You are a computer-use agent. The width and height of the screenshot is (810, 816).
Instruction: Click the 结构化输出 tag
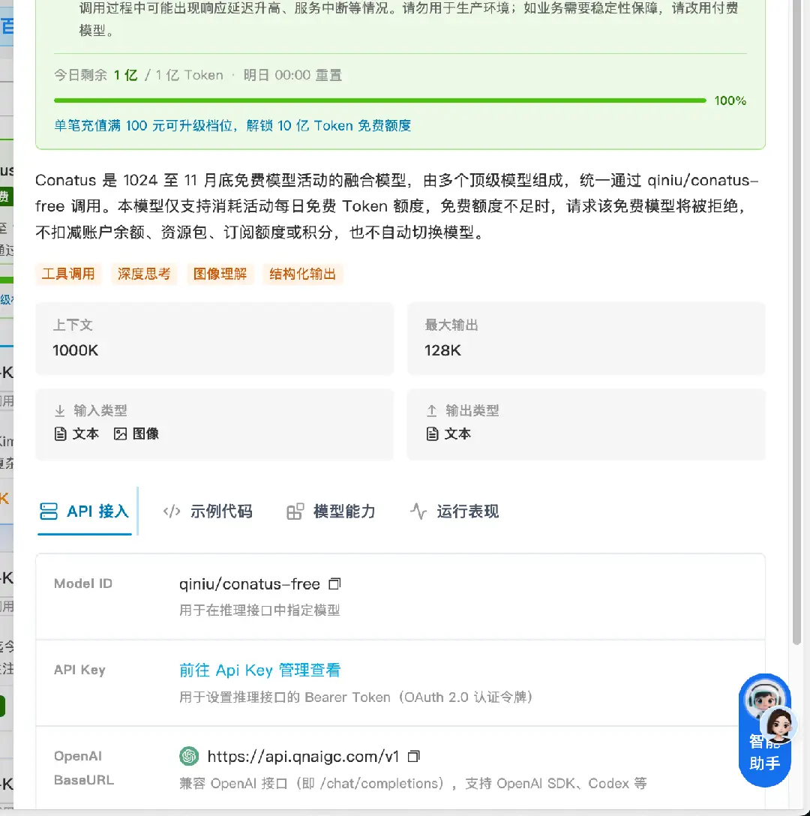click(302, 274)
